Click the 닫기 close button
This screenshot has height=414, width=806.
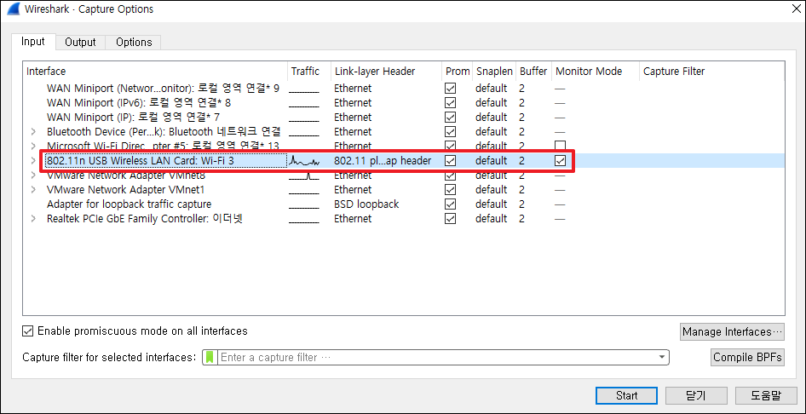click(696, 395)
